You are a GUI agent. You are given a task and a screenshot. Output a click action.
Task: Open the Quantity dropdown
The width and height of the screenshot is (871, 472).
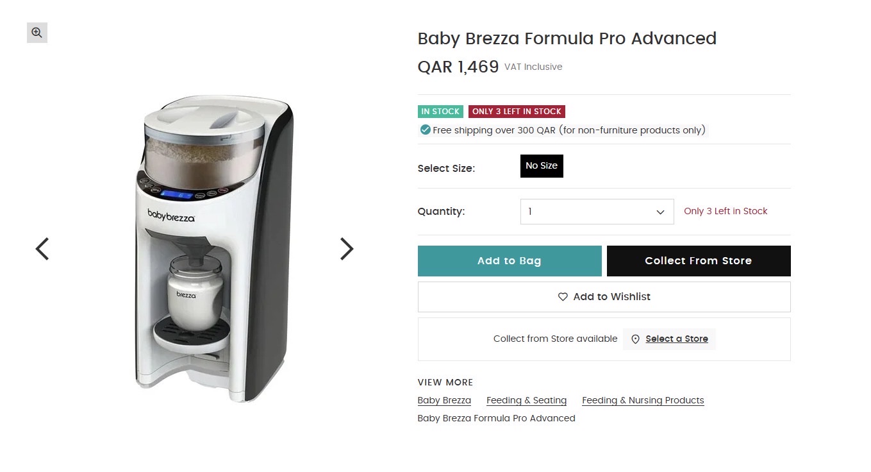click(x=597, y=212)
